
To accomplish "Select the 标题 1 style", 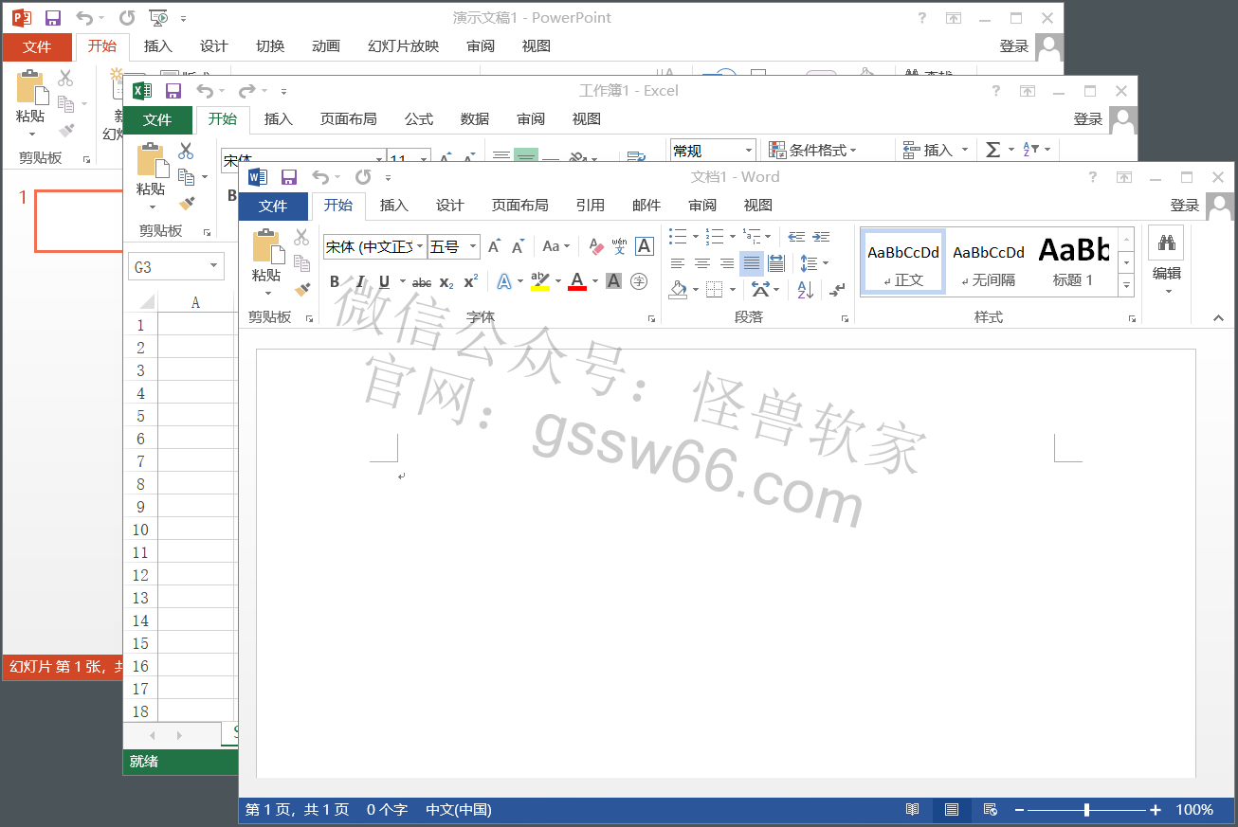I will [1073, 261].
